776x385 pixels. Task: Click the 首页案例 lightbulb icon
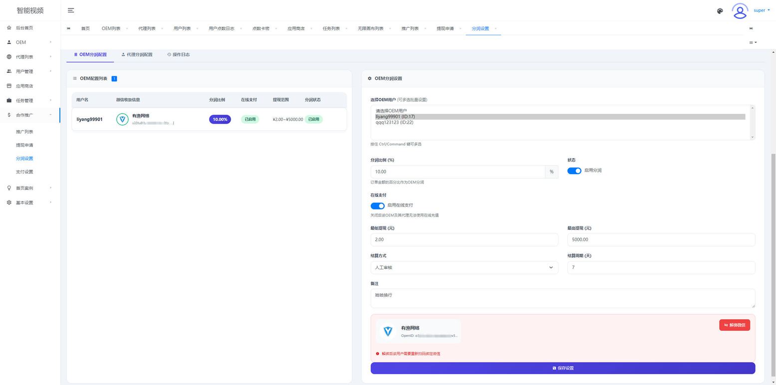coord(9,188)
